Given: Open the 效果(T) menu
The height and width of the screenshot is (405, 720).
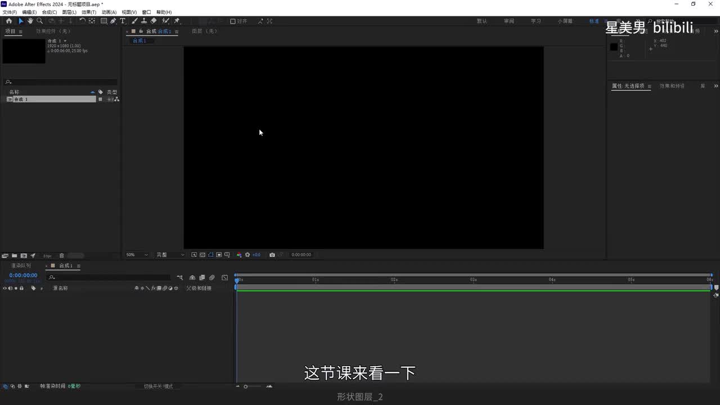Looking at the screenshot, I should (x=89, y=12).
